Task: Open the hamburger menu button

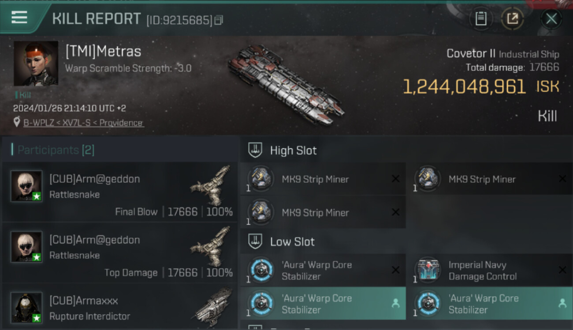Action: tap(19, 18)
